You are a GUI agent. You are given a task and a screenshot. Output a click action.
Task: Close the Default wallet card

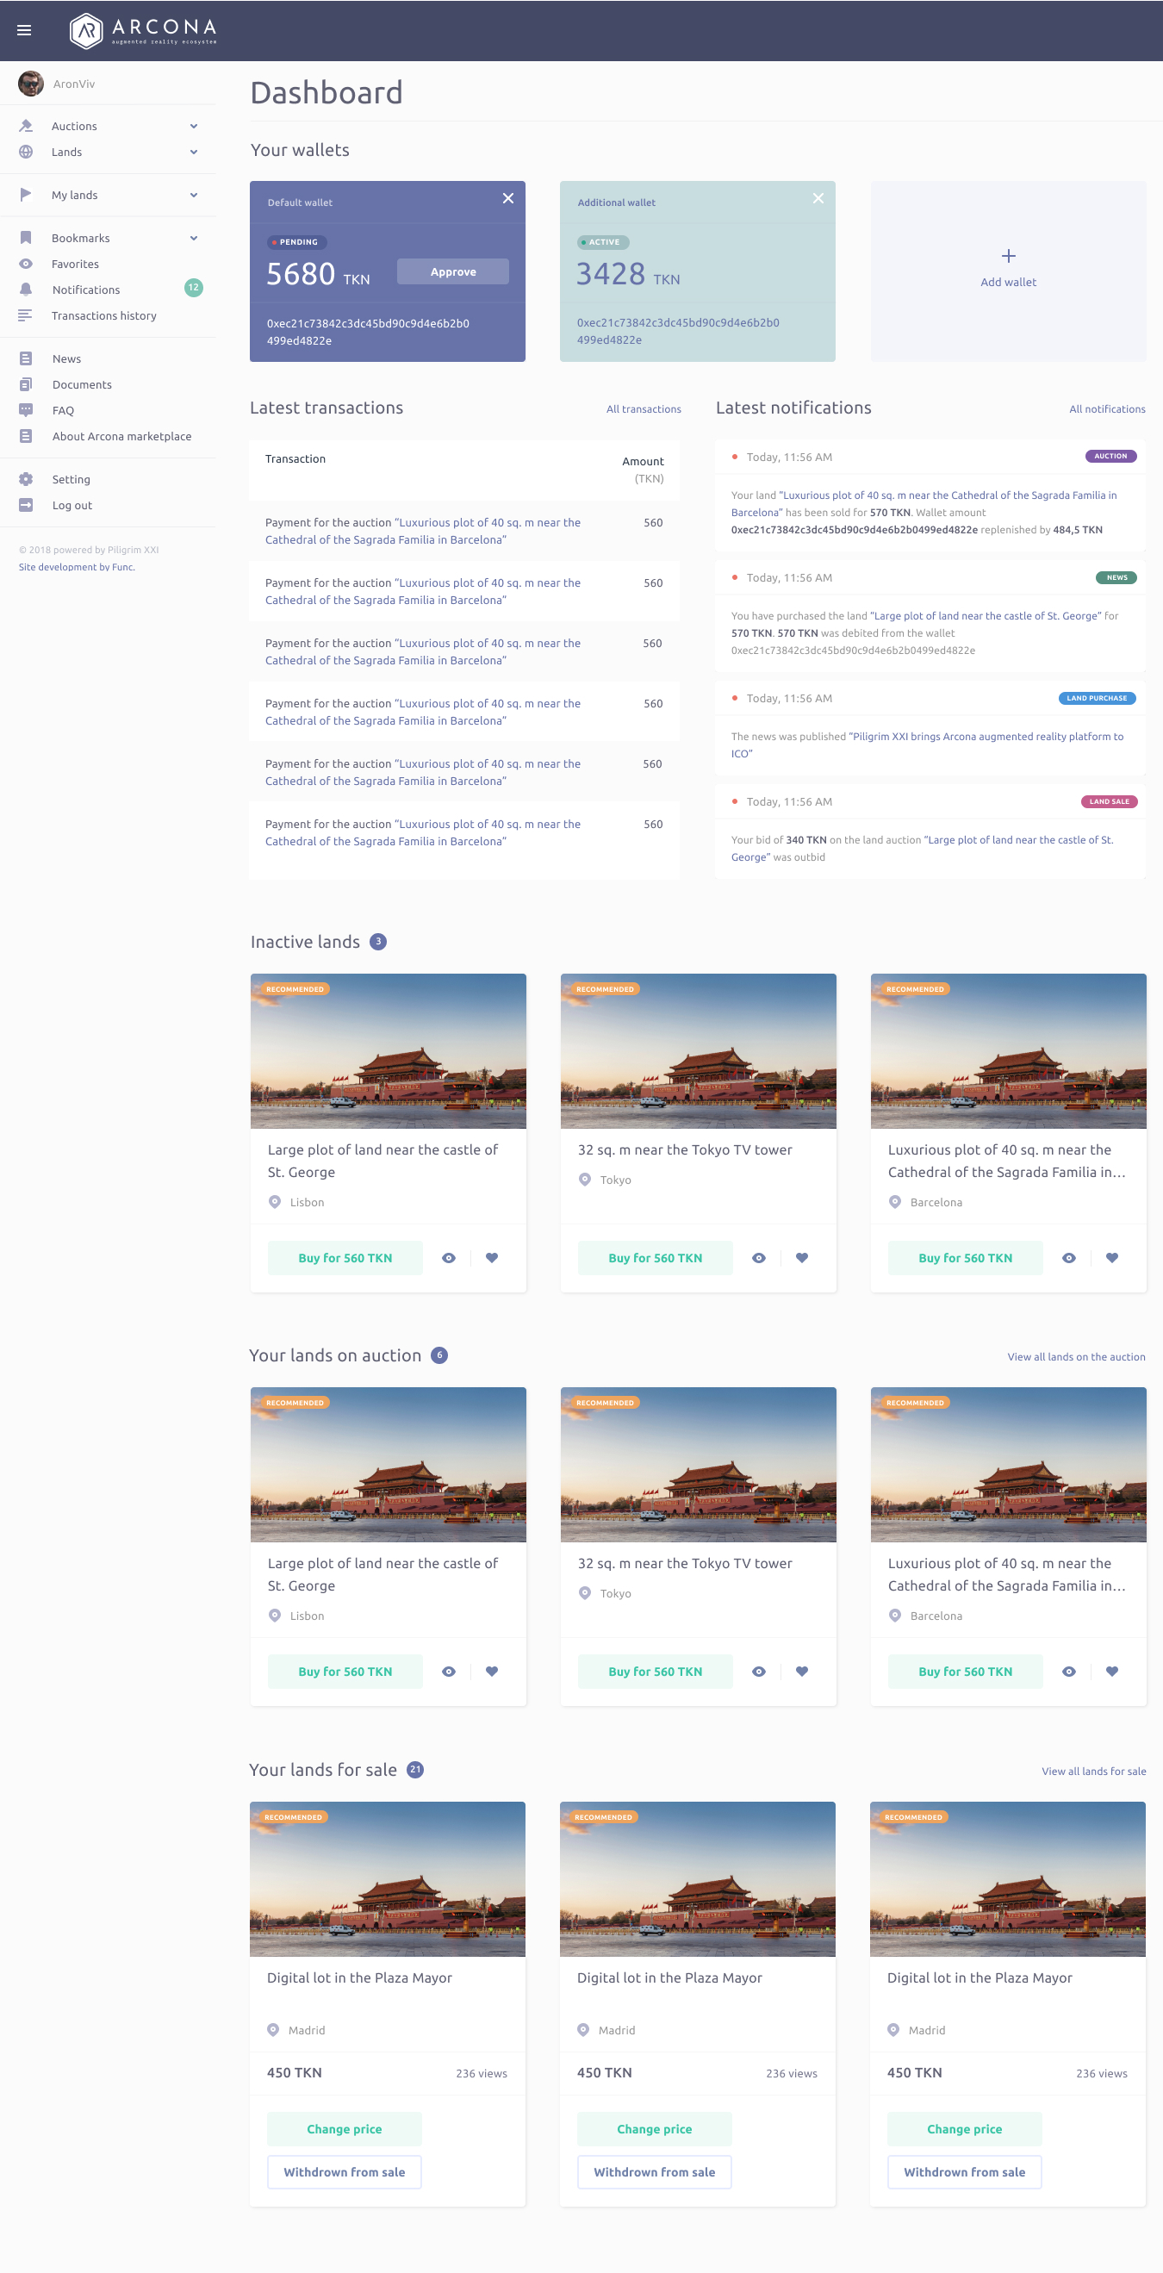(507, 198)
